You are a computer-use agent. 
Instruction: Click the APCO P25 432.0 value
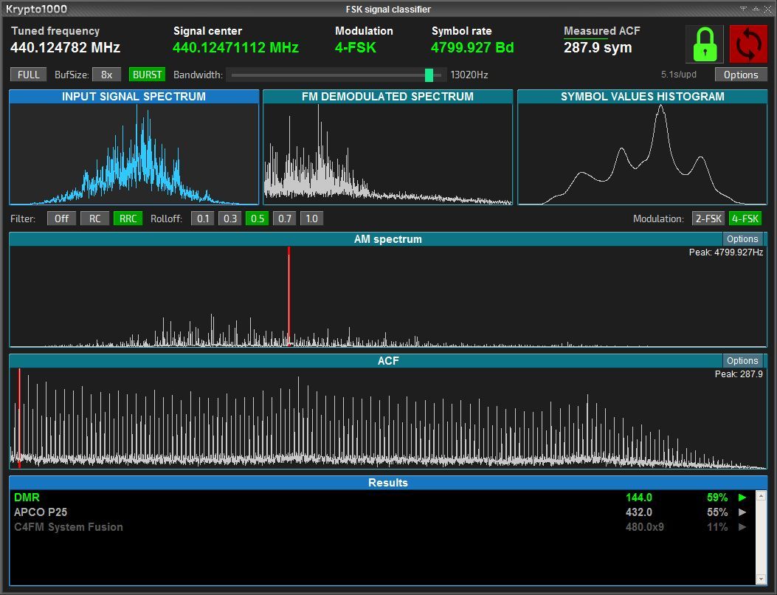[639, 512]
